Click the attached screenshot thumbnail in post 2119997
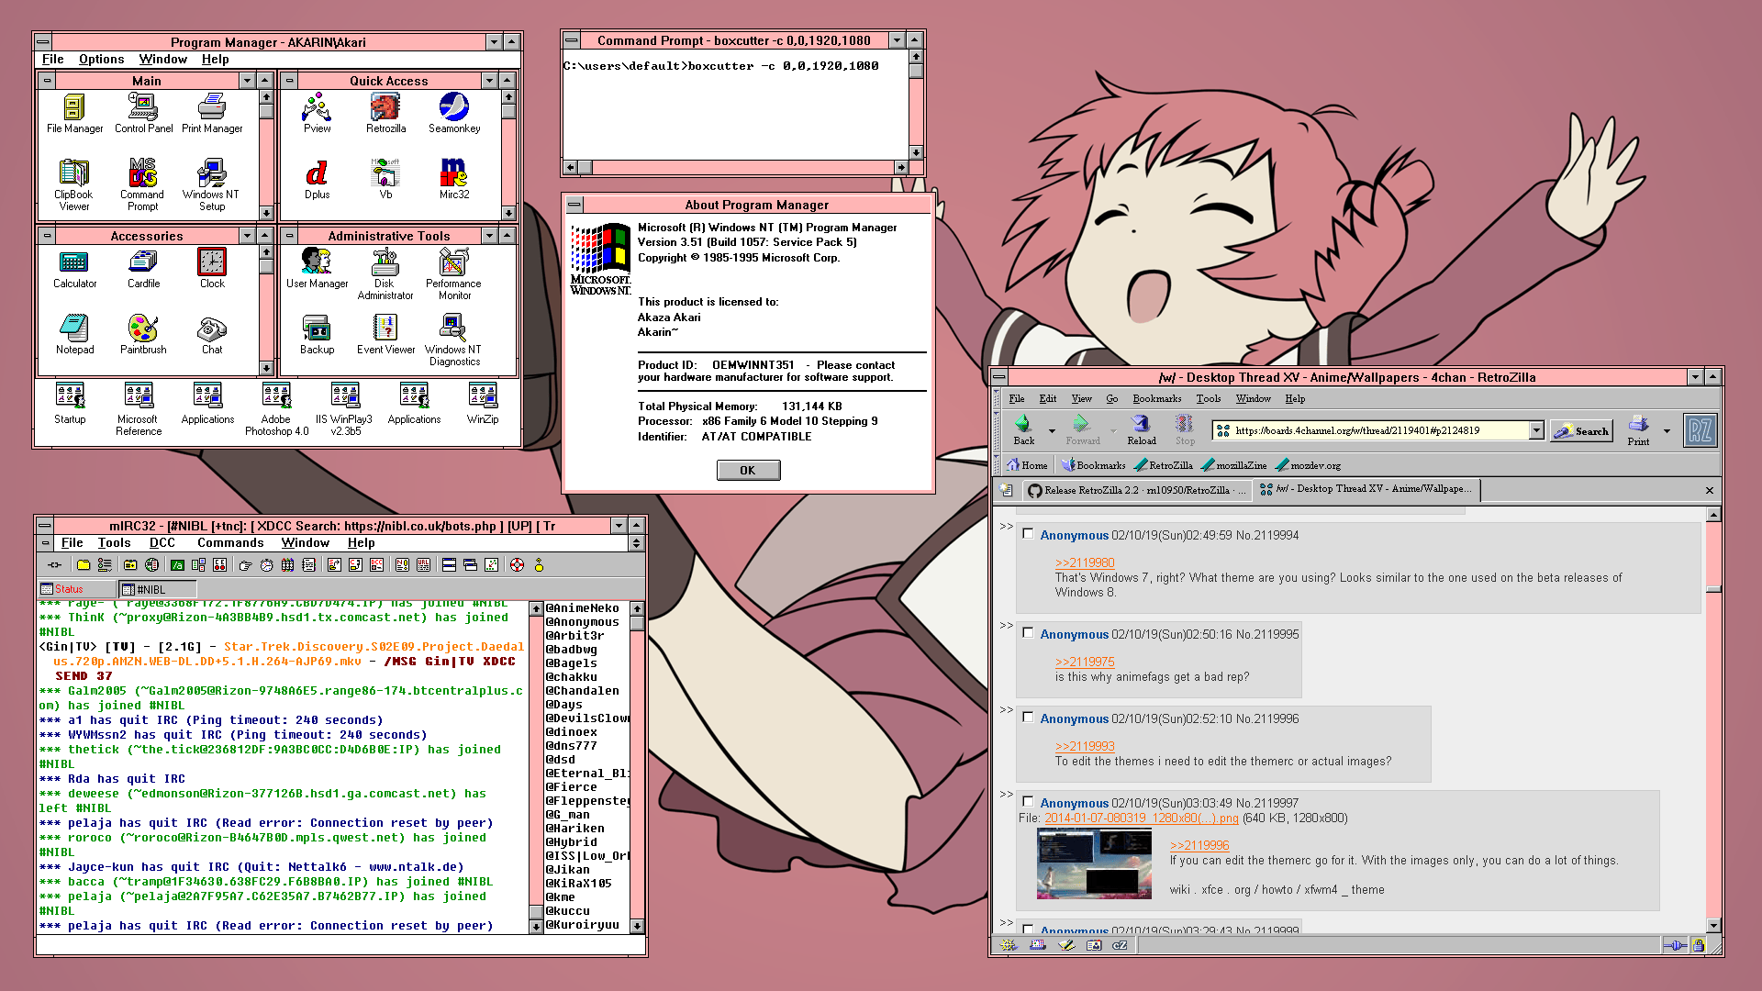The image size is (1762, 991). (1094, 863)
